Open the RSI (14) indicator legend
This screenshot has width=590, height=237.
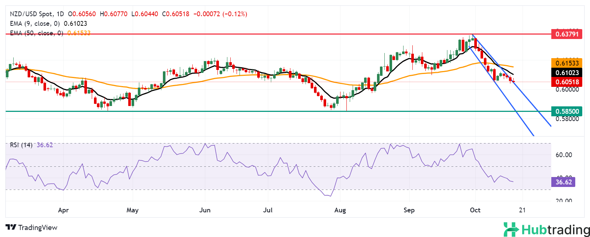tap(21, 145)
